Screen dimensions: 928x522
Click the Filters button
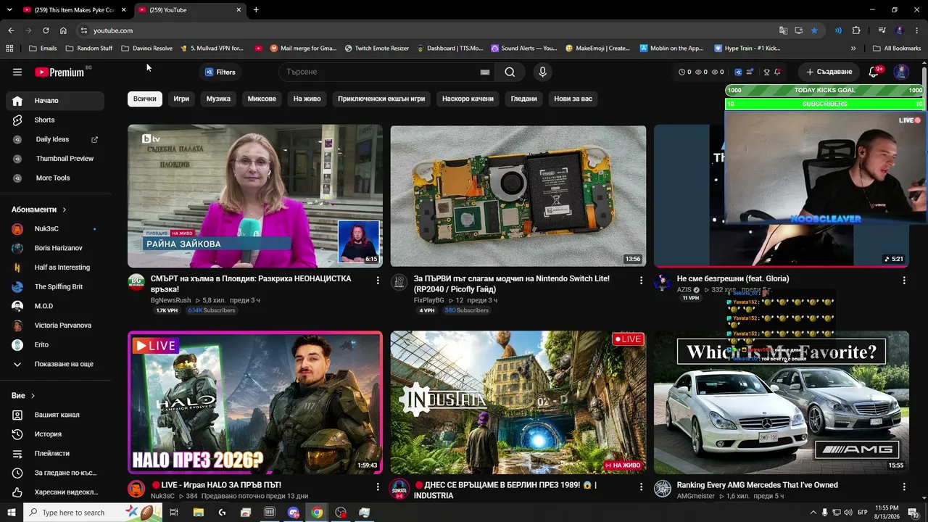pos(220,72)
